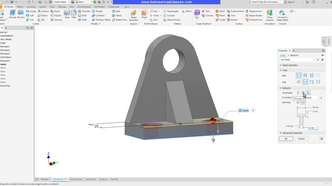332x186 pixels.
Task: Choose the Loft tool
Action: [30, 16]
